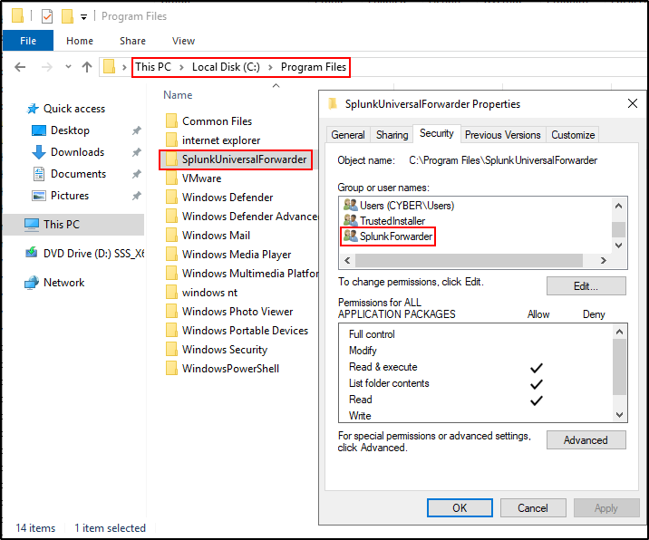Image resolution: width=649 pixels, height=540 pixels.
Task: Select the VMware folder
Action: [201, 178]
